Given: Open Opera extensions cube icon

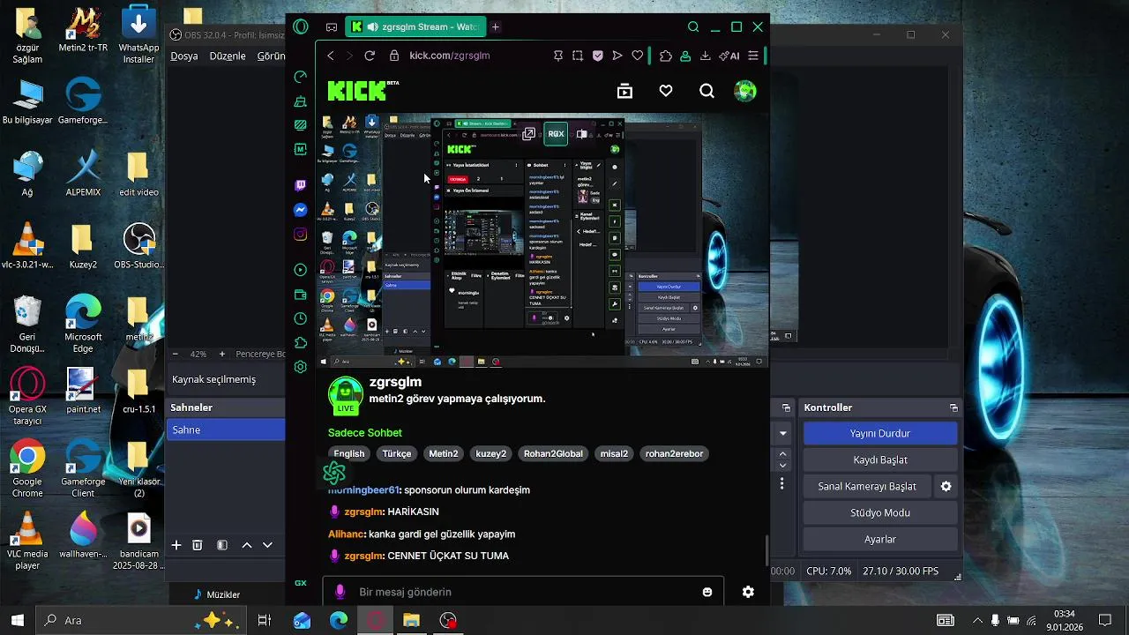Looking at the screenshot, I should pos(666,56).
